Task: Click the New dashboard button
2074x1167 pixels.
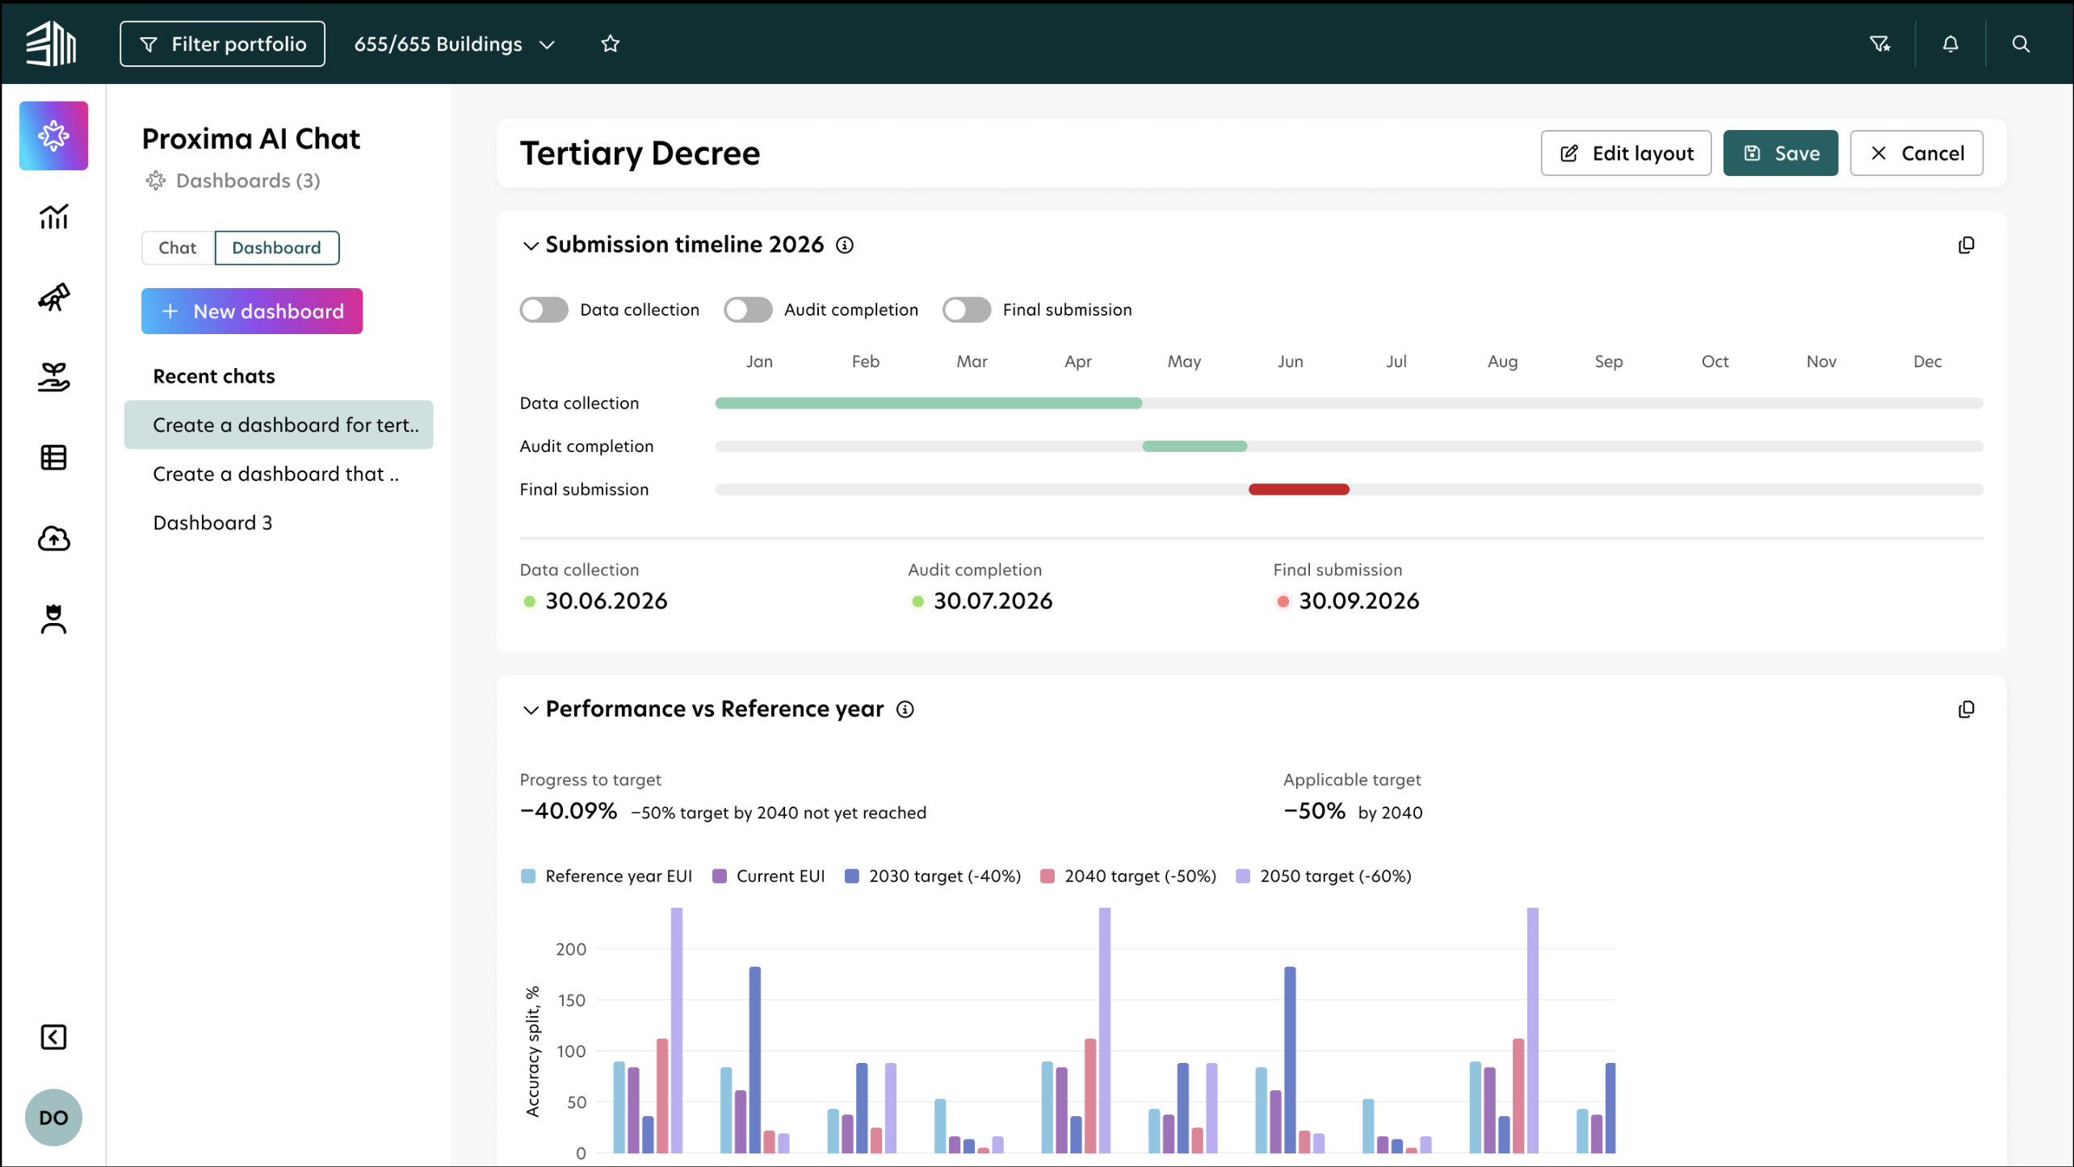Action: tap(252, 311)
